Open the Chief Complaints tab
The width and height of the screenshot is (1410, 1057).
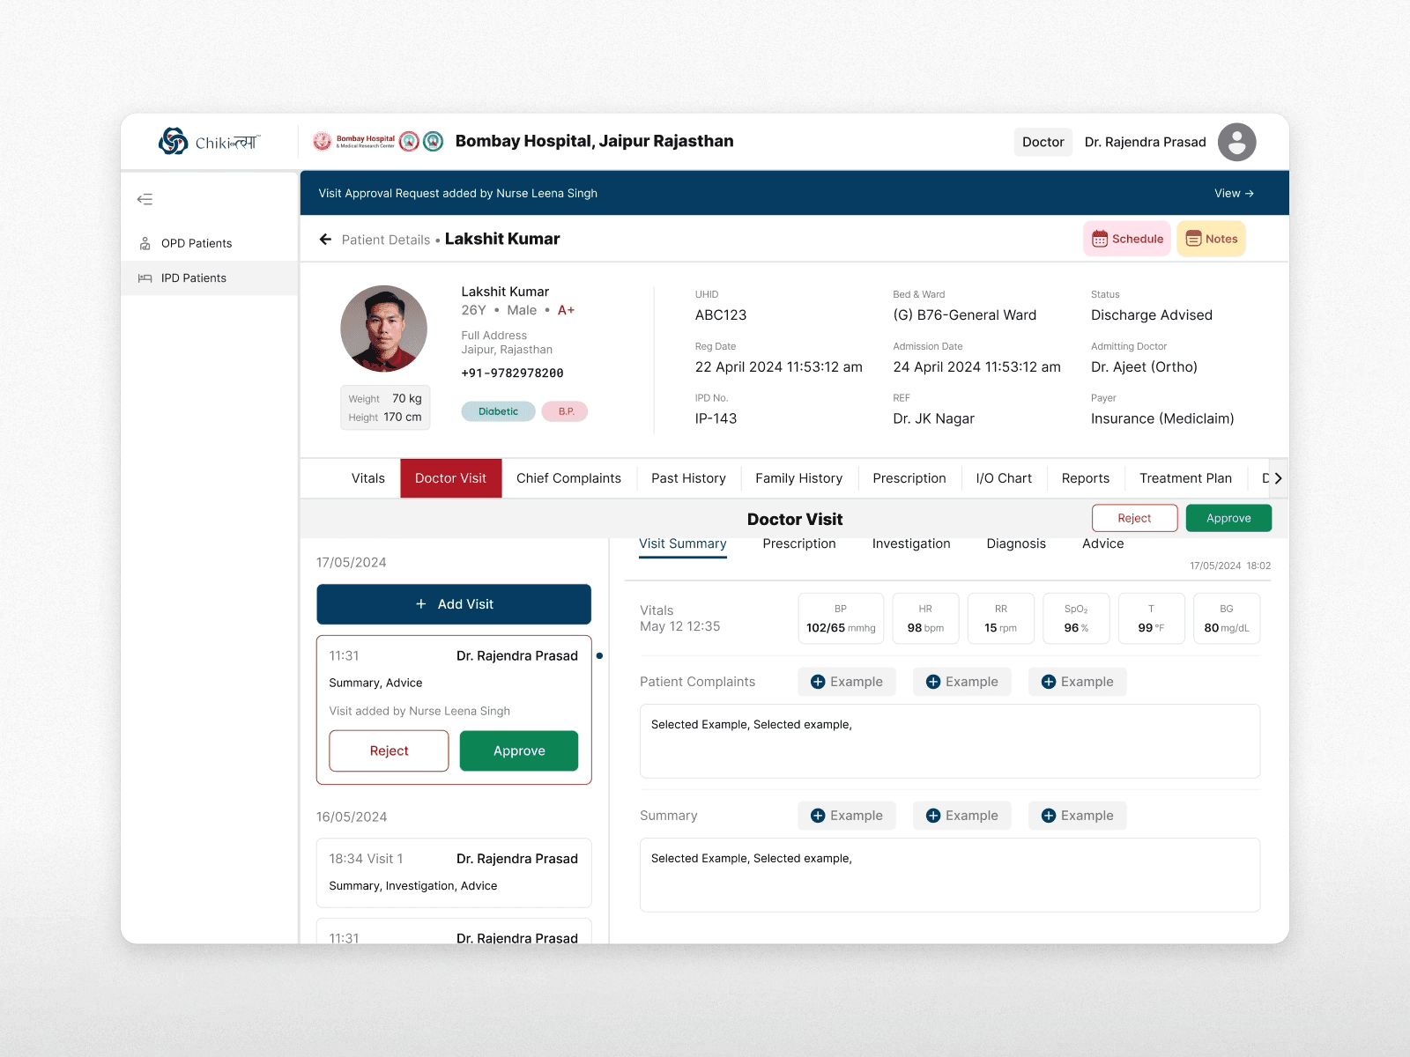568,478
